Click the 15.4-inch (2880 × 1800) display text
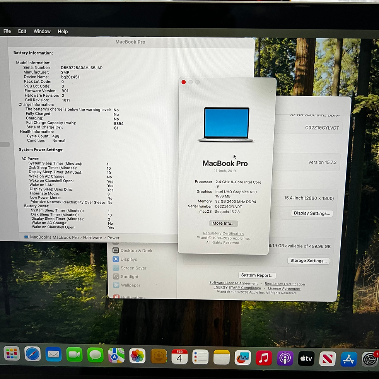Screen dimensions: 379x379 pos(309,198)
